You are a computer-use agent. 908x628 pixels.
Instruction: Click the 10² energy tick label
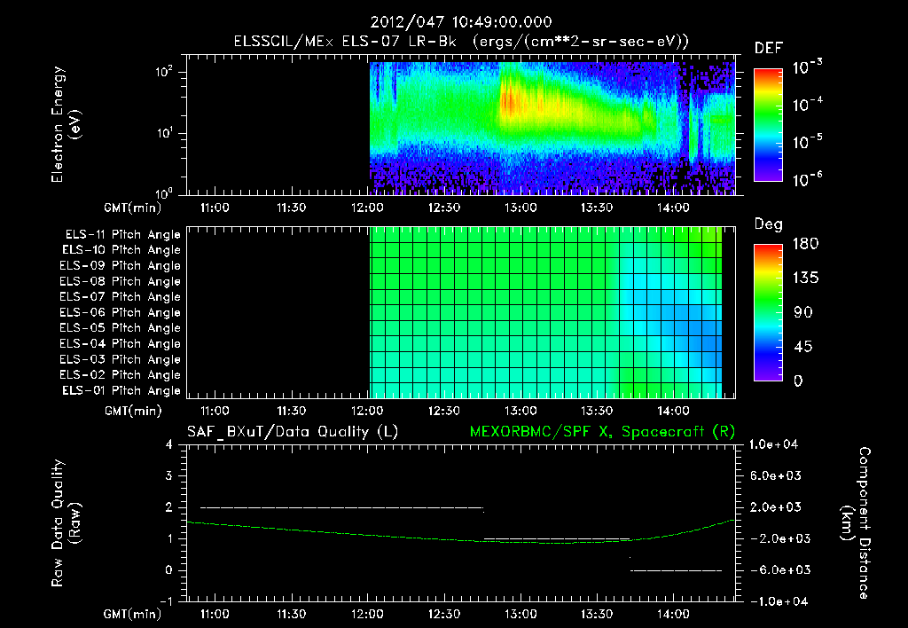164,72
